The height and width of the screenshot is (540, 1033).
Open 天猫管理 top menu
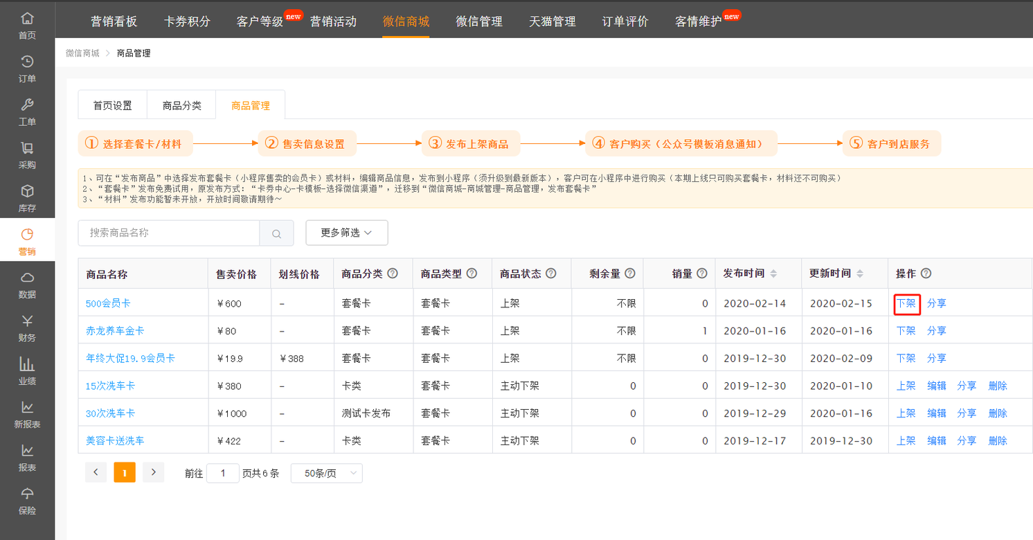(x=553, y=21)
